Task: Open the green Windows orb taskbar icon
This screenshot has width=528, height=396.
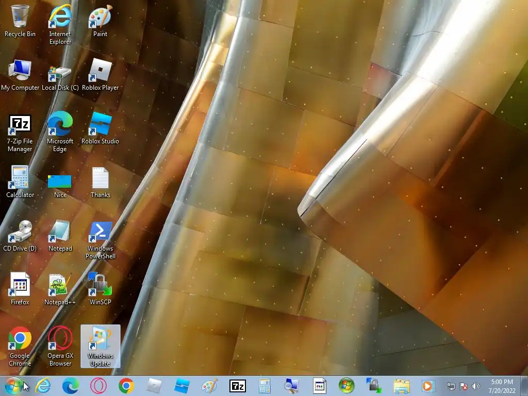Action: [346, 386]
